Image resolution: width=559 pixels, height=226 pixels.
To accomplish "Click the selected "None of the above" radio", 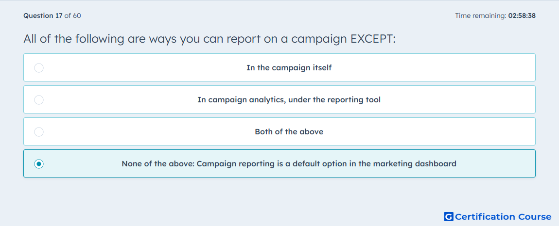I will (x=39, y=164).
